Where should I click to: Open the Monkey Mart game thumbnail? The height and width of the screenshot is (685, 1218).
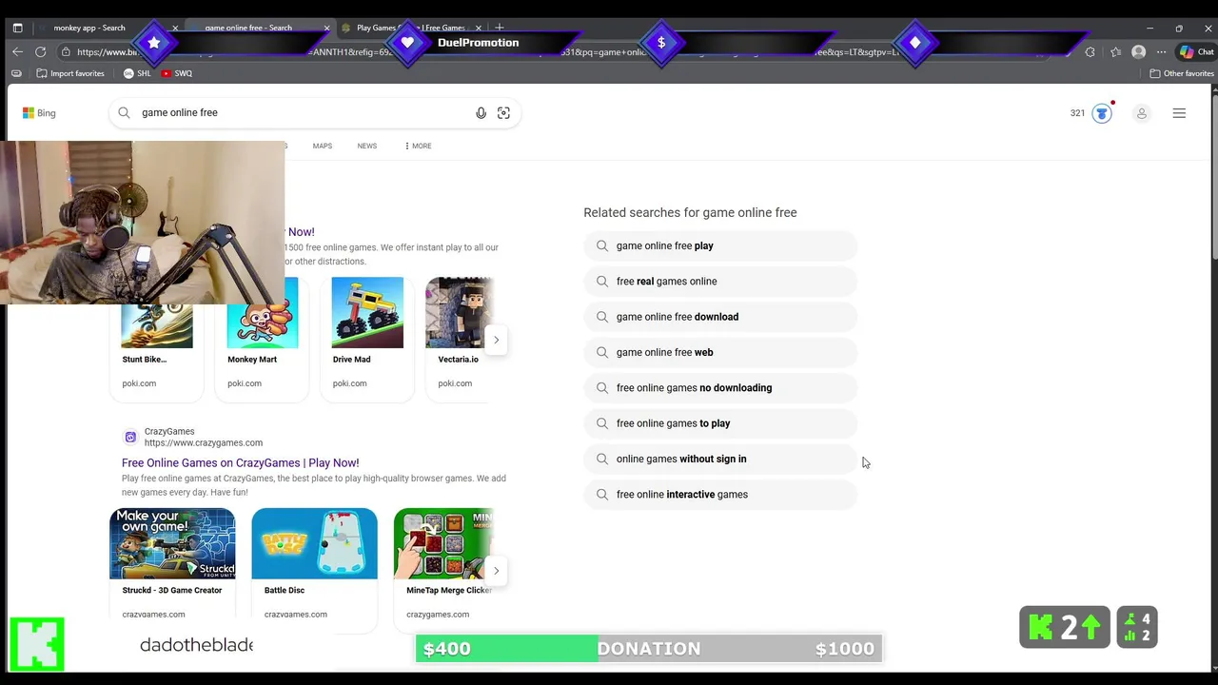(263, 313)
